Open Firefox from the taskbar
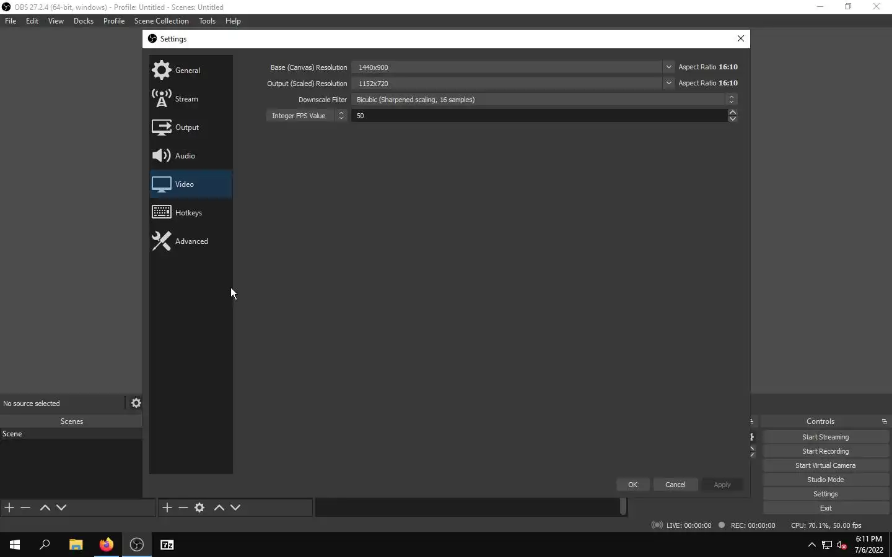 pos(107,545)
